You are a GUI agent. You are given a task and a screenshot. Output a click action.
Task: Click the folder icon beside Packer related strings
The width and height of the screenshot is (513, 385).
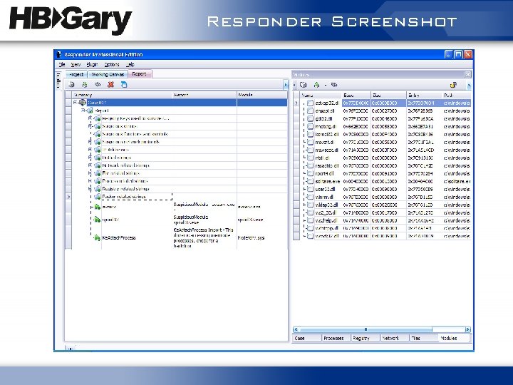(97, 197)
